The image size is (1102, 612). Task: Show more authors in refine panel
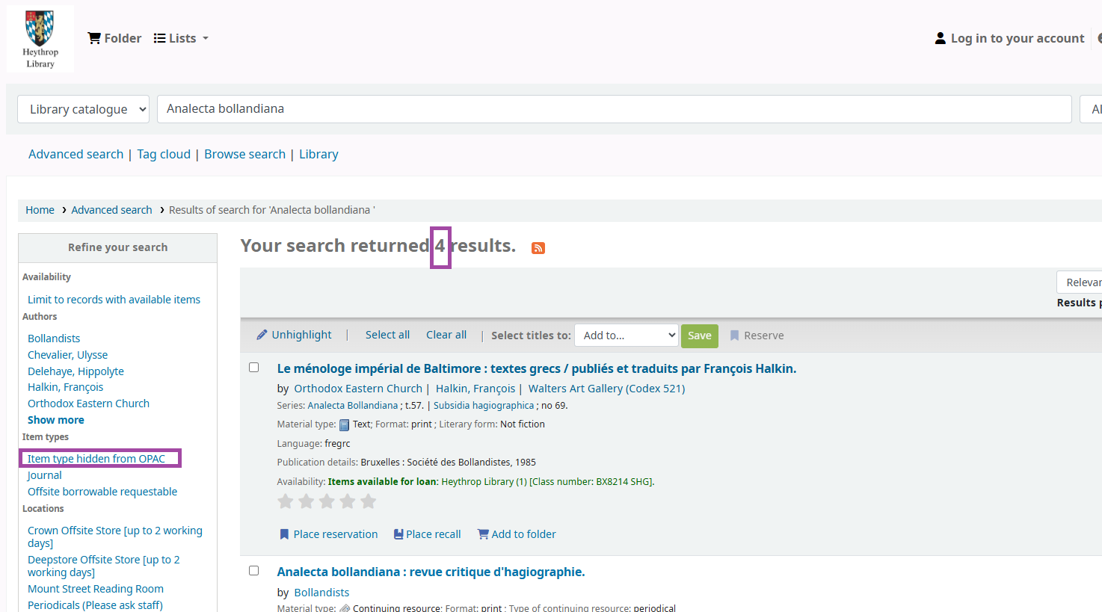tap(56, 420)
